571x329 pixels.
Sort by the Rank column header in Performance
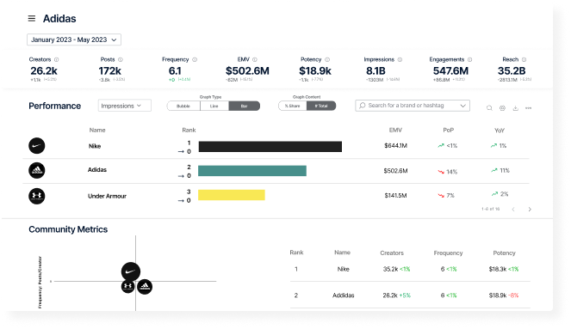(189, 130)
